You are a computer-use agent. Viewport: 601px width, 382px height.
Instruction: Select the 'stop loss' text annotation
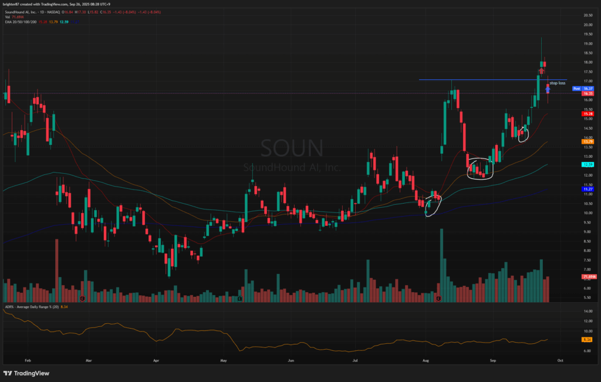point(558,83)
